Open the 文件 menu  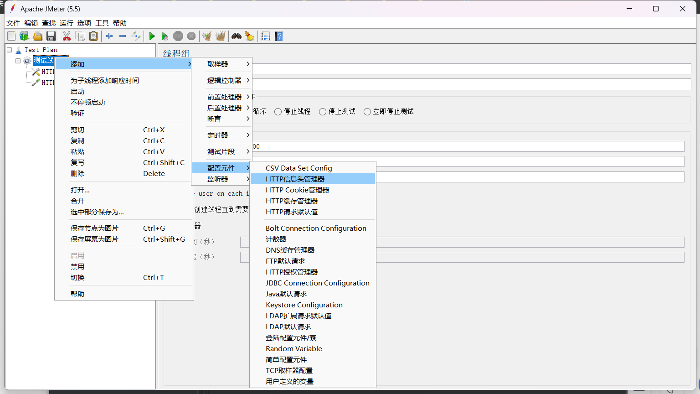pyautogui.click(x=13, y=23)
